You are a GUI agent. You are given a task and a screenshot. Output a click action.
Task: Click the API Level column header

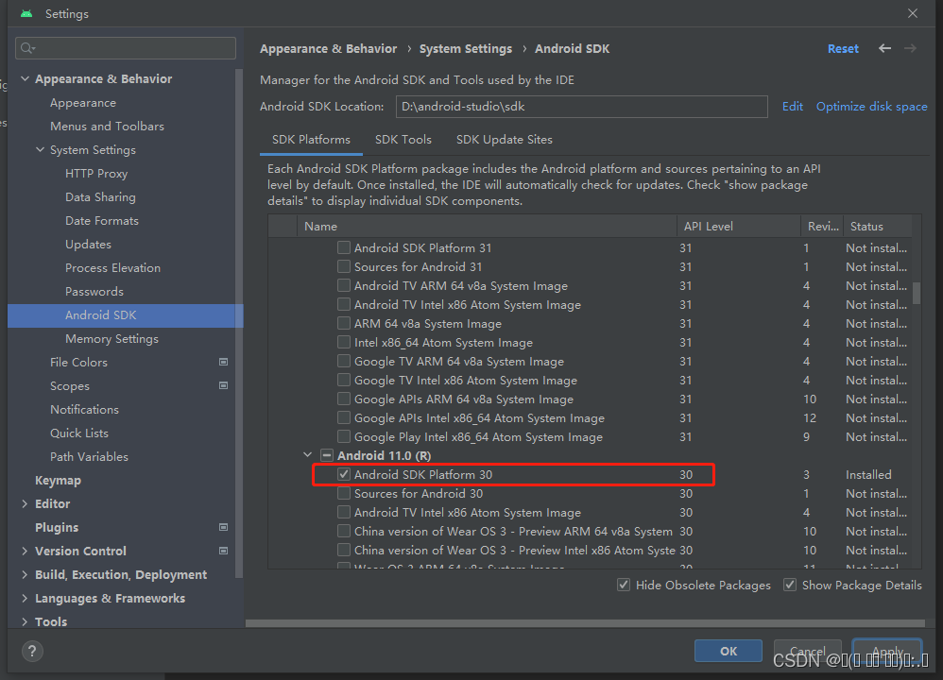click(738, 226)
